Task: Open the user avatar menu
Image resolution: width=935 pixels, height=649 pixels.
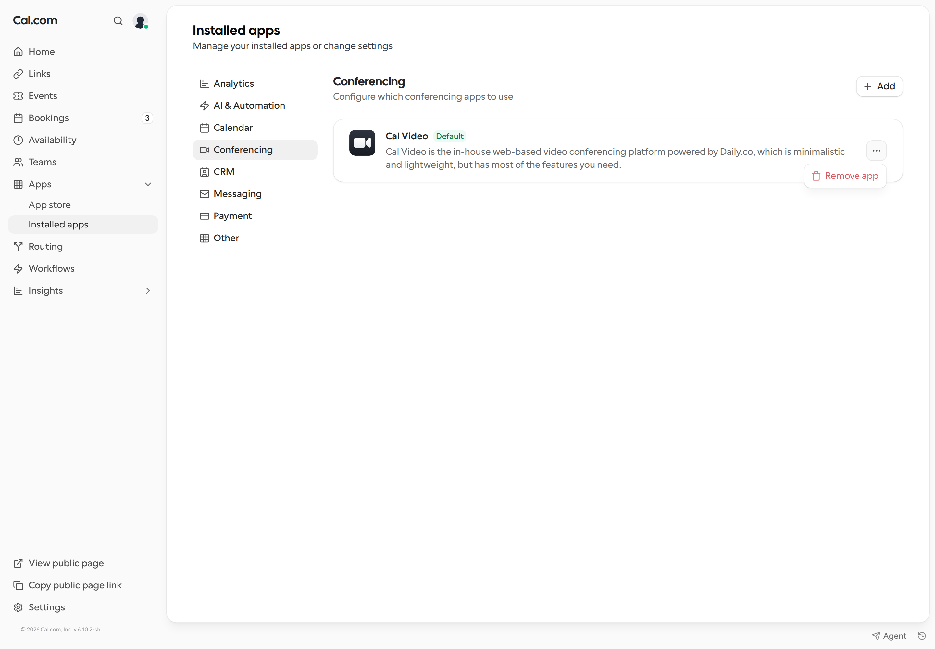Action: pos(140,21)
